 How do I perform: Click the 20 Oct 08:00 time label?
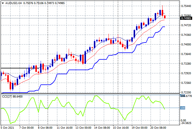click(x=158, y=128)
